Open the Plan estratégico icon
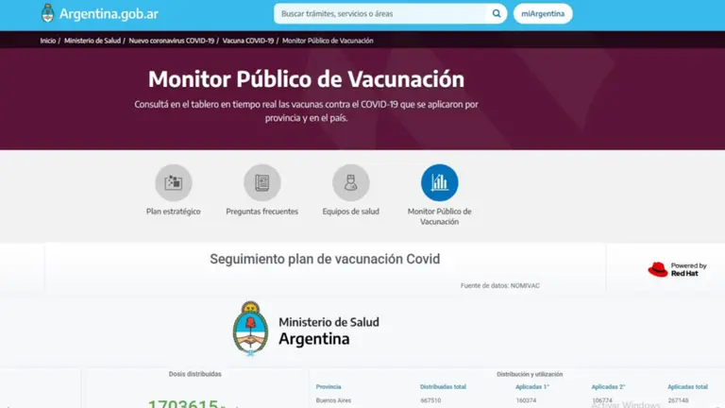Image resolution: width=725 pixels, height=408 pixels. coord(173,183)
